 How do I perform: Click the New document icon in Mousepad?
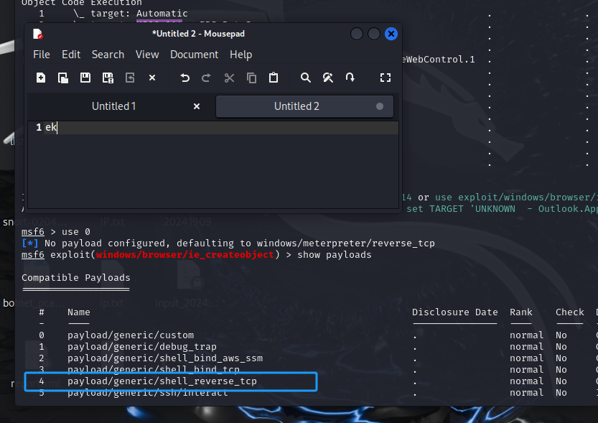pyautogui.click(x=41, y=78)
